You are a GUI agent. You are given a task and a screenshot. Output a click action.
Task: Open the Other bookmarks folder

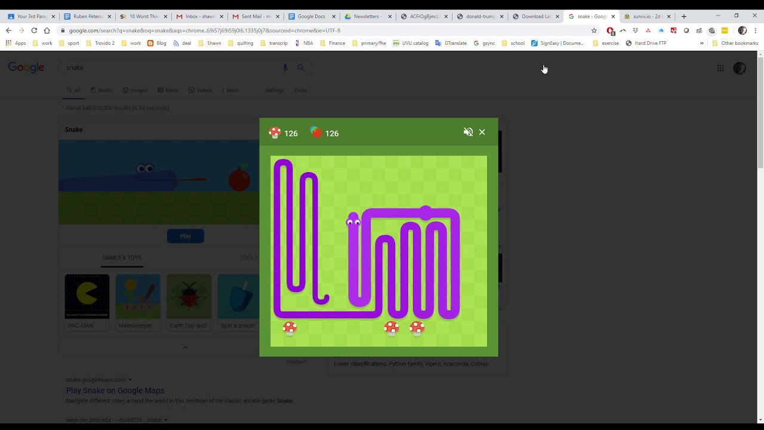coord(735,43)
